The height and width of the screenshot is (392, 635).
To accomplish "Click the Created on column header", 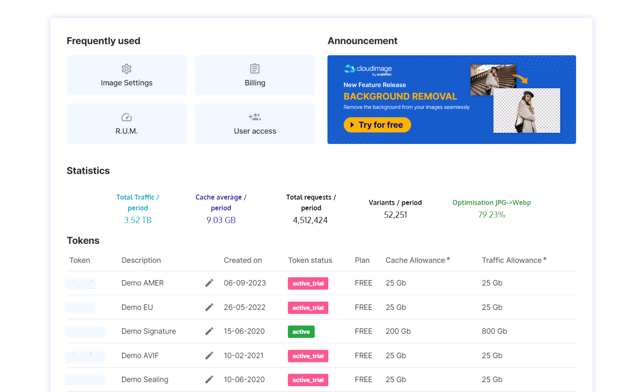I will pos(243,260).
